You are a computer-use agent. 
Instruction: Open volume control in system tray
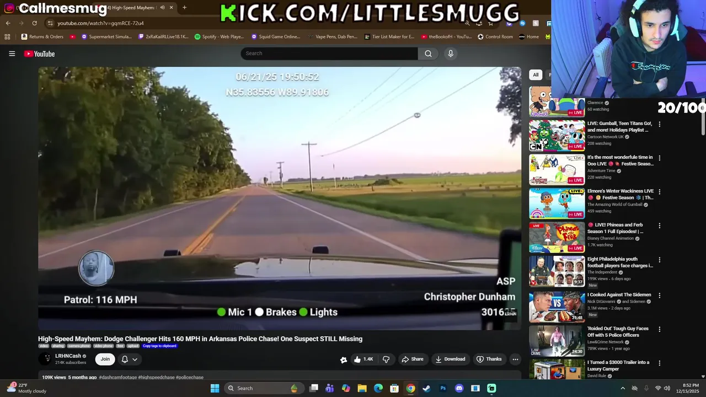(667, 388)
